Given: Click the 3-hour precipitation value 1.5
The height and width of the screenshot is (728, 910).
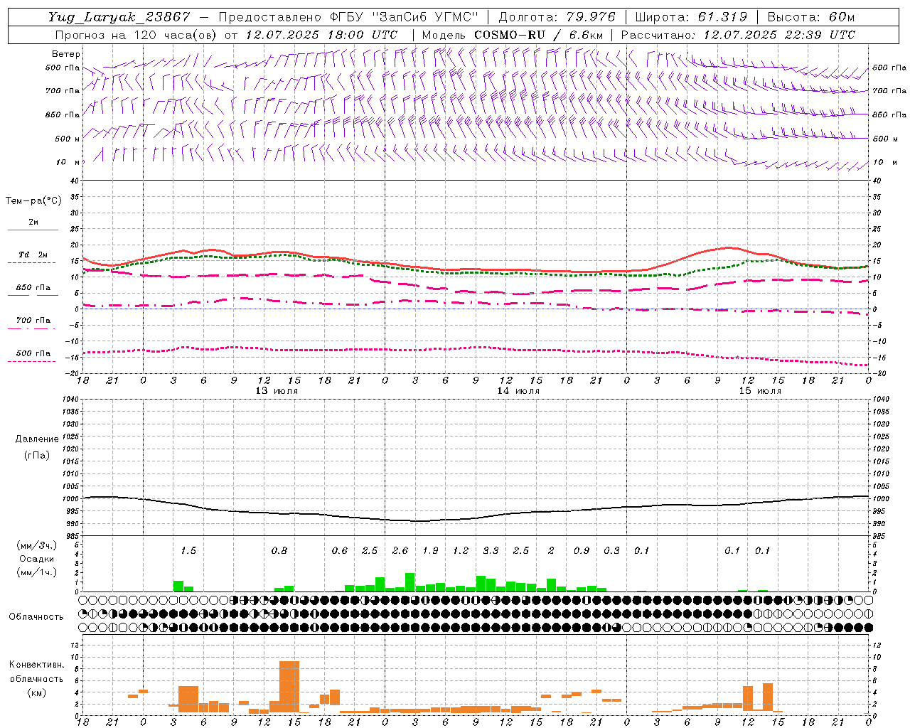Looking at the screenshot, I should (188, 551).
